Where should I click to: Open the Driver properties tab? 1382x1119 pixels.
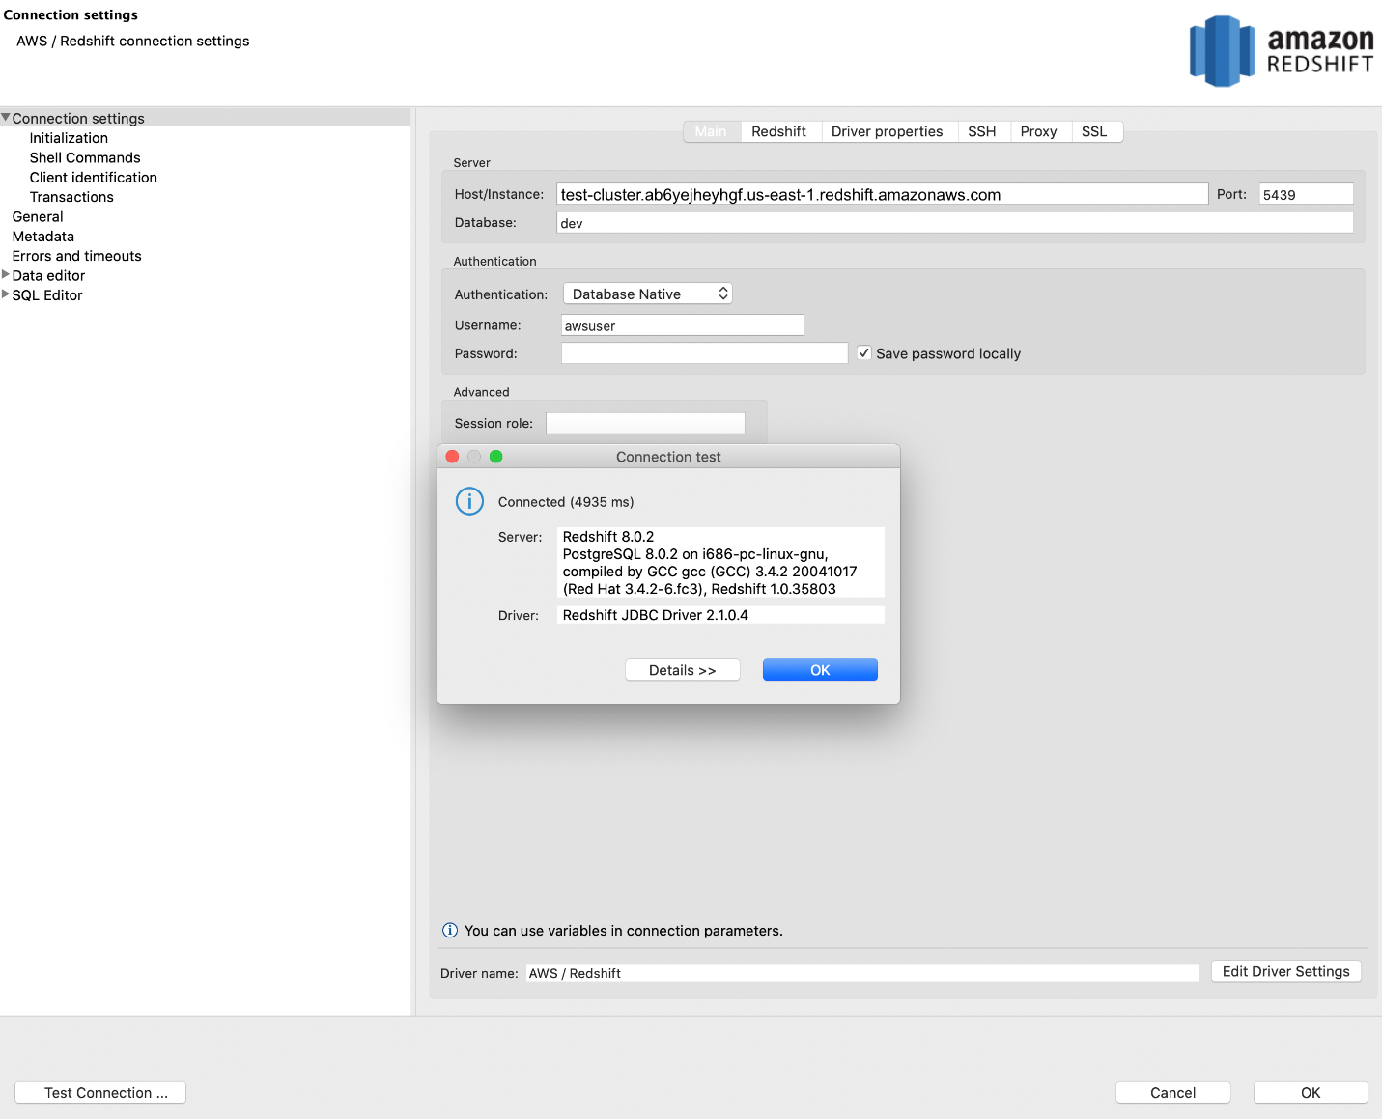click(888, 131)
